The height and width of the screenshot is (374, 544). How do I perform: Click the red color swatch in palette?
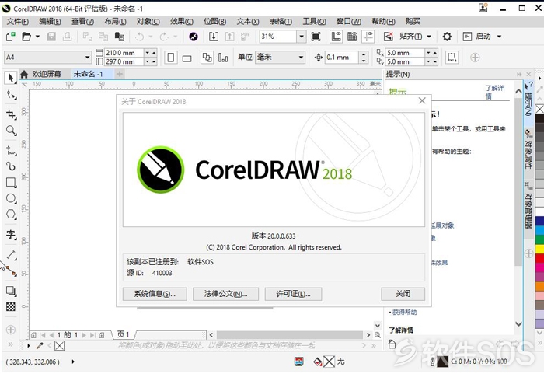coord(539,258)
